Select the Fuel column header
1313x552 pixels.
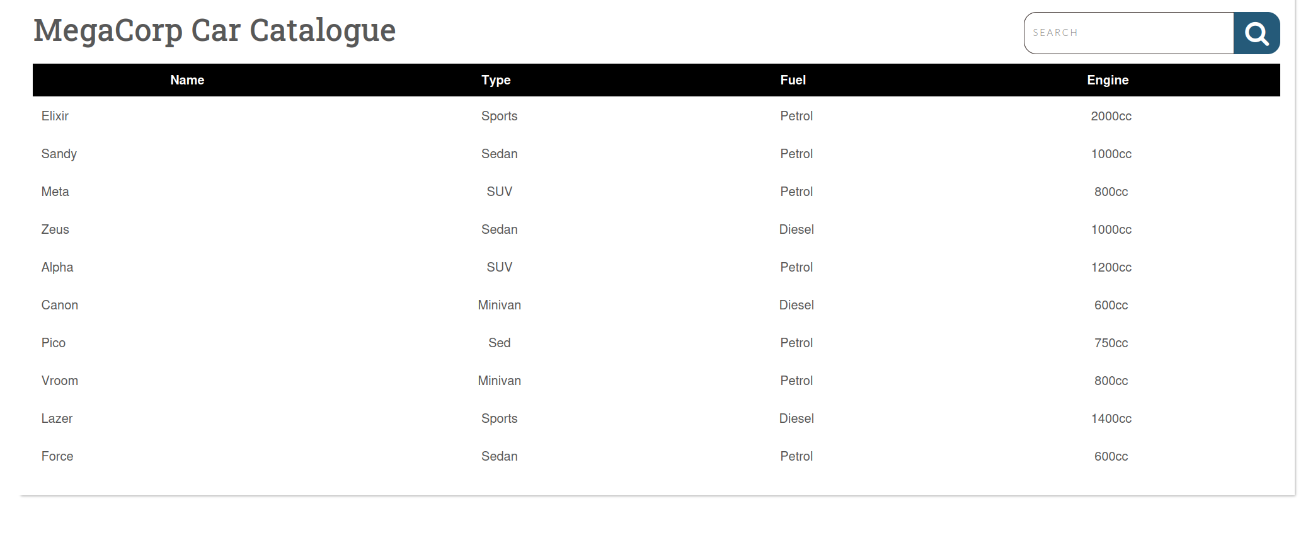coord(793,80)
